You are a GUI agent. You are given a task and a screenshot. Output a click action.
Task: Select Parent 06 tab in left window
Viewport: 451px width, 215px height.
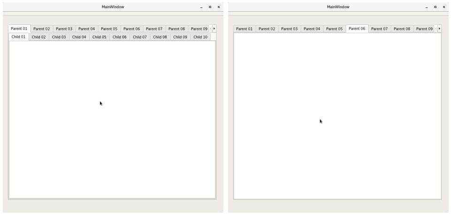pos(132,29)
